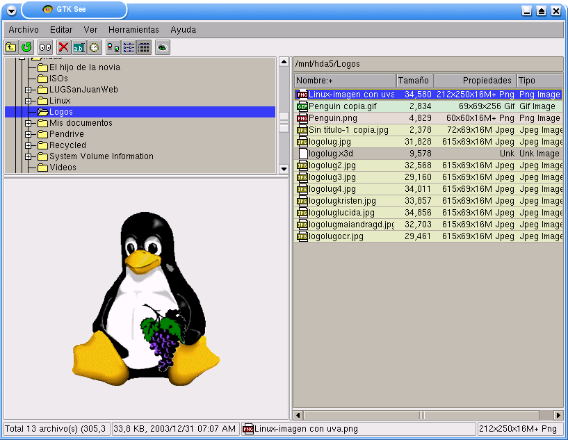Click the green refresh arrow icon
The width and height of the screenshot is (568, 440).
pos(26,47)
